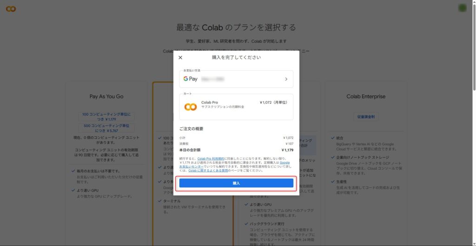Image resolution: width=476 pixels, height=246 pixels.
Task: Click the Google Pay logo in the dialog
Action: tap(190, 79)
